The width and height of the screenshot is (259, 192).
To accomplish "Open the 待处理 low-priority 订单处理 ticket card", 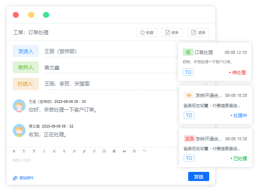I will (x=215, y=62).
